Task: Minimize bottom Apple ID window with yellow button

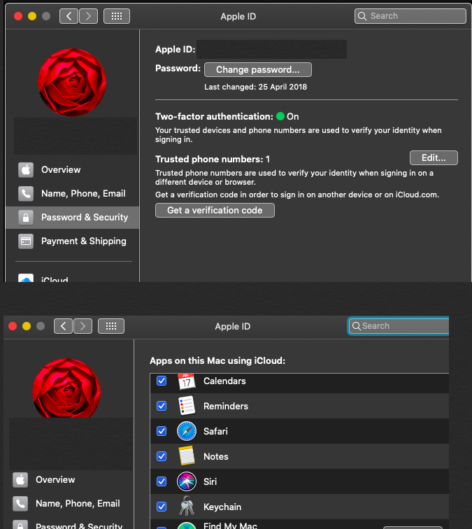Action: (x=27, y=326)
